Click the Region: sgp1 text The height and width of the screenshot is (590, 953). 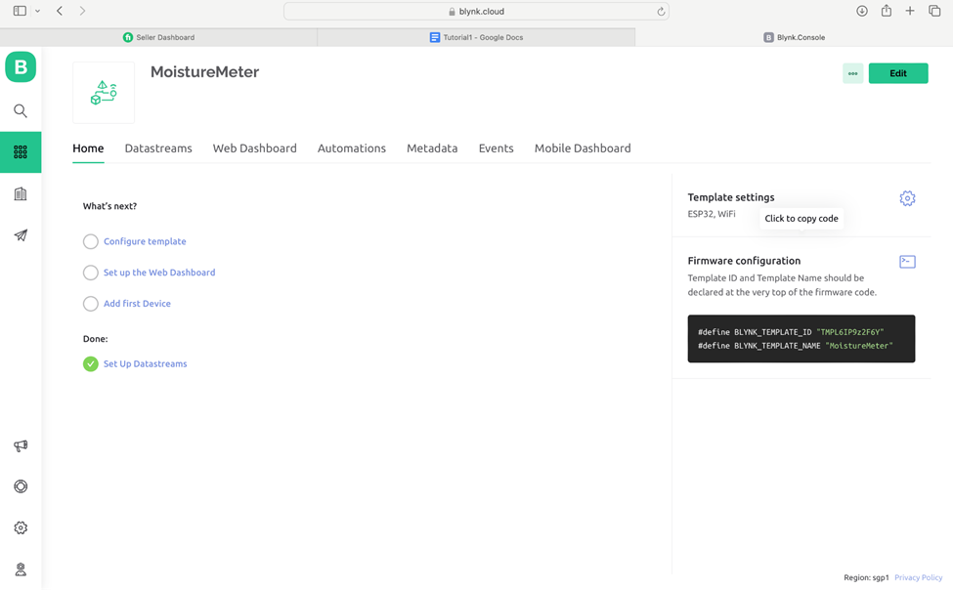tap(866, 577)
